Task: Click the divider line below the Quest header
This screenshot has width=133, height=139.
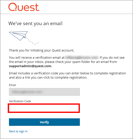Action: click(66, 14)
